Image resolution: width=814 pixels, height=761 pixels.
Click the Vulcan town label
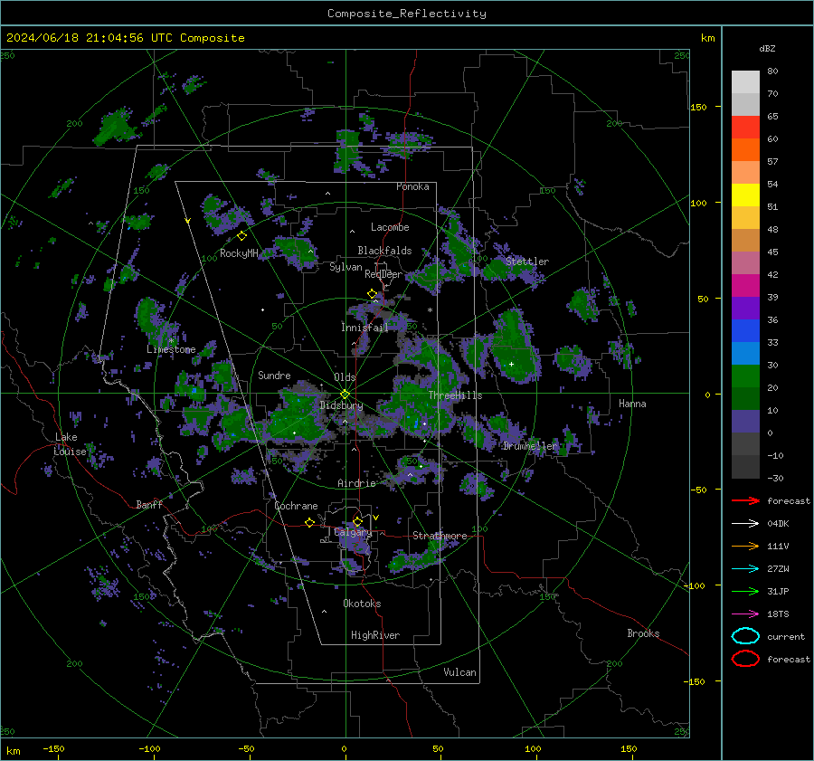(x=460, y=672)
